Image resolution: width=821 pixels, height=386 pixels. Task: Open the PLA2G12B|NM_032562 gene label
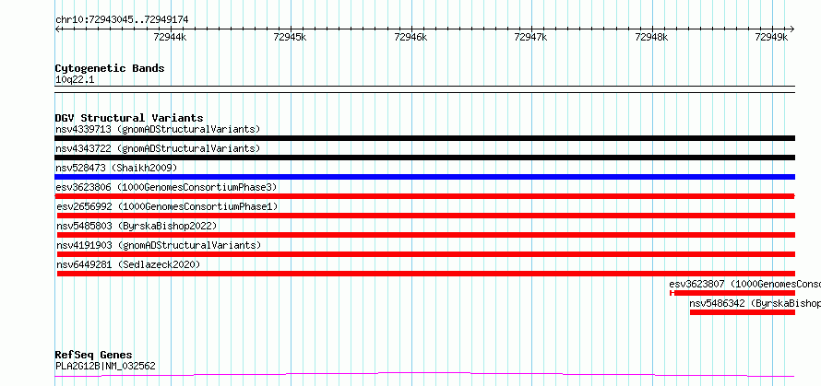click(105, 366)
